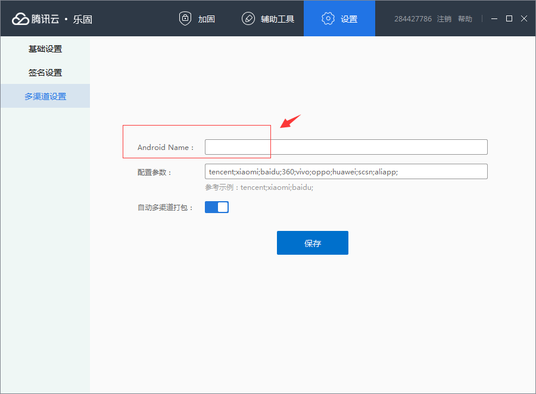Select 多渠道设置 in the sidebar

click(x=45, y=96)
